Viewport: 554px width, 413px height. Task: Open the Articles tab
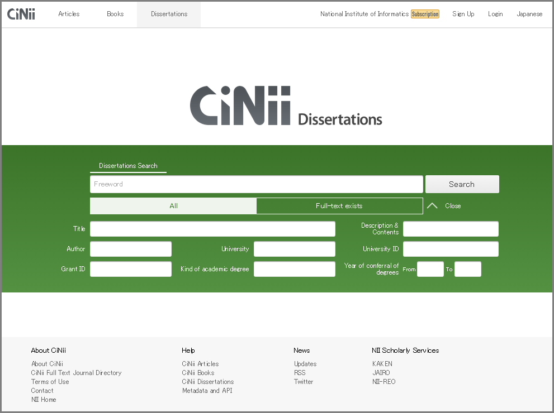[x=69, y=14]
